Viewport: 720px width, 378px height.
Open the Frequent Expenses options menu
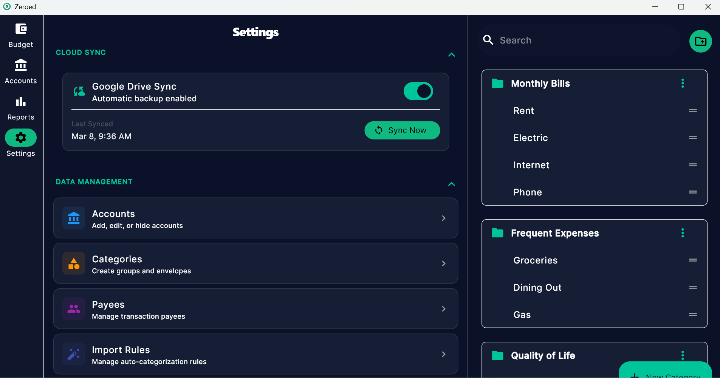[x=683, y=233]
